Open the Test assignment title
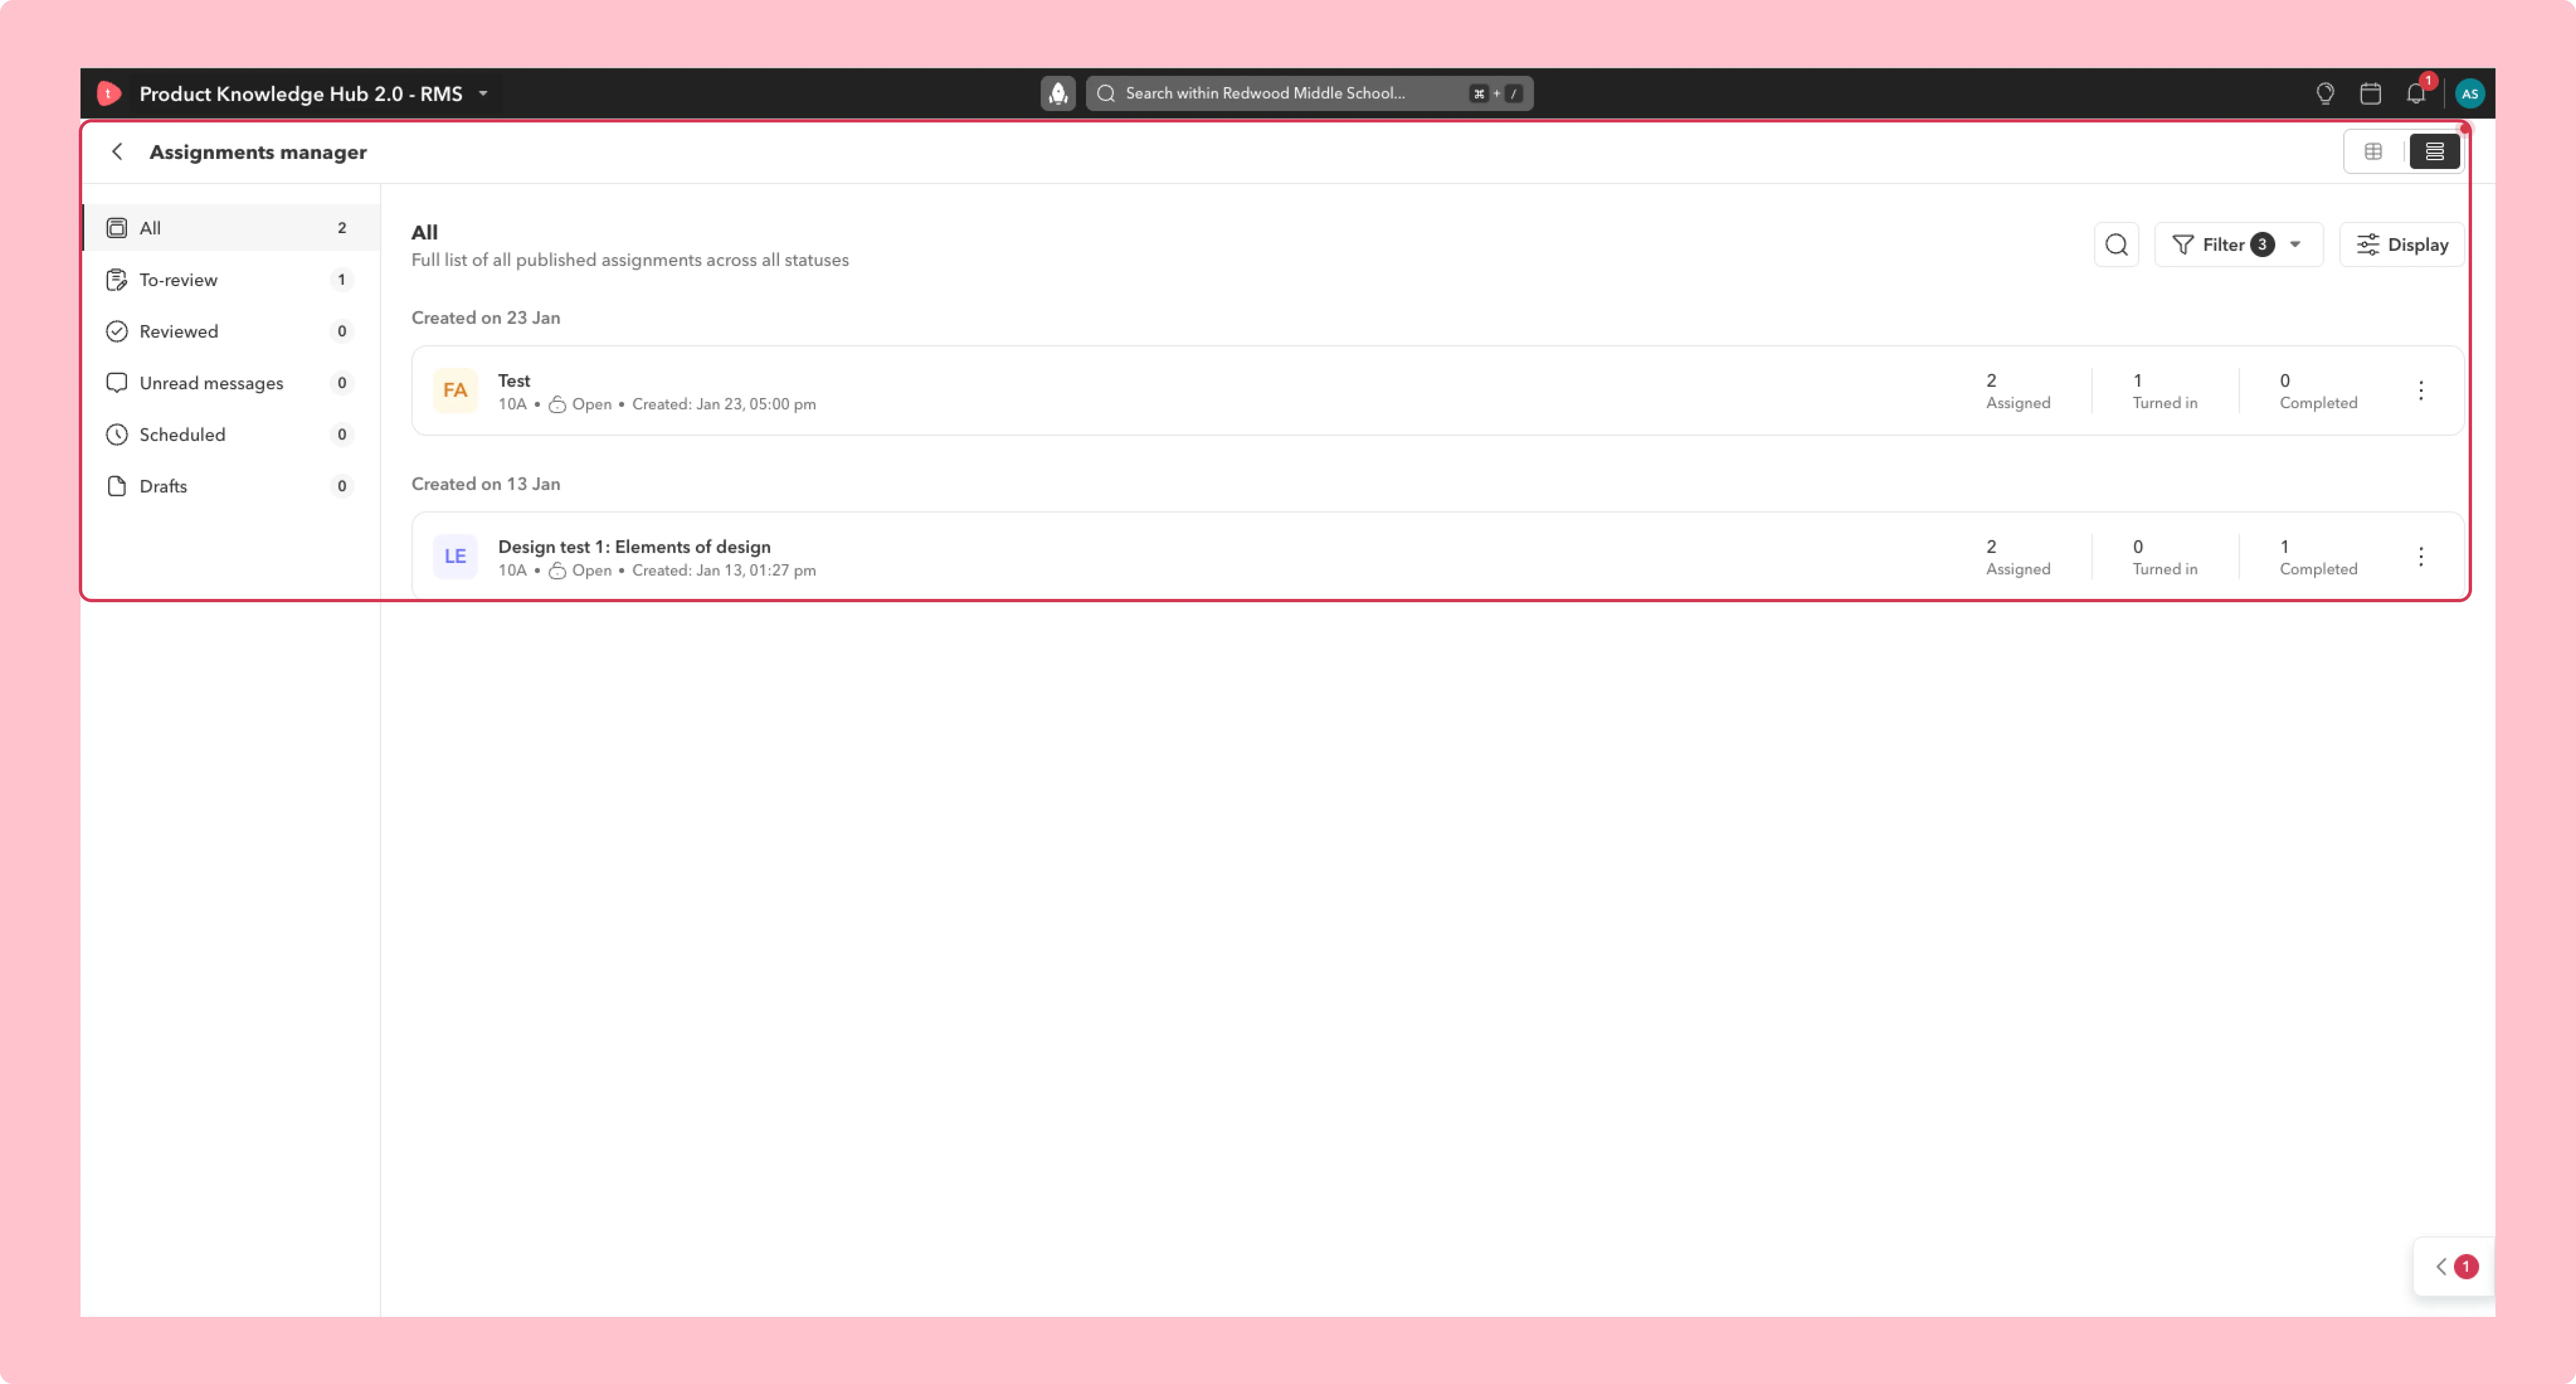This screenshot has width=2576, height=1384. tap(514, 380)
